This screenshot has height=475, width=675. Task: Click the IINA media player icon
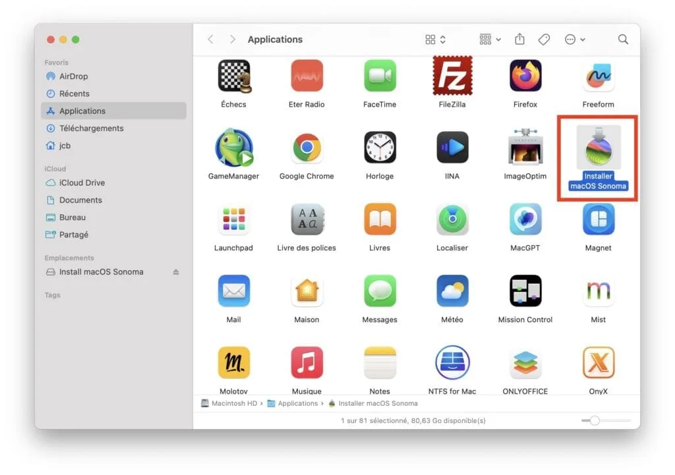point(452,148)
